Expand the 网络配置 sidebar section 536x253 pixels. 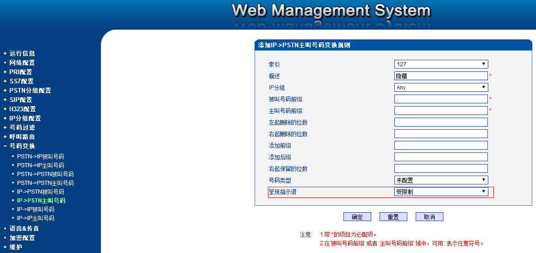click(x=22, y=63)
